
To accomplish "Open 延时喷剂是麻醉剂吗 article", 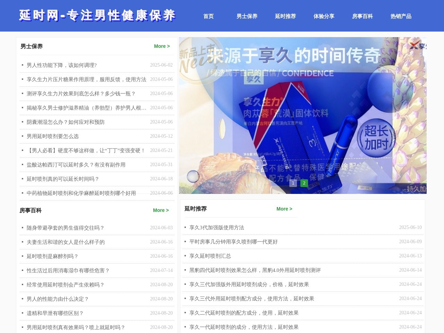I will pyautogui.click(x=52, y=256).
